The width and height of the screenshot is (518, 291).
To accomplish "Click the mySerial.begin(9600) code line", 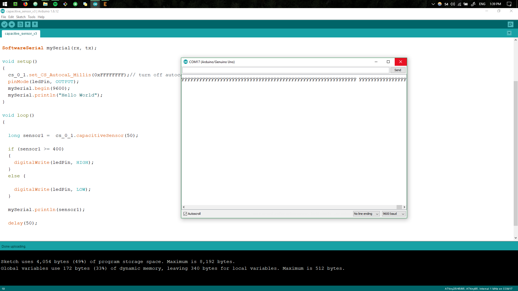I will (x=39, y=88).
